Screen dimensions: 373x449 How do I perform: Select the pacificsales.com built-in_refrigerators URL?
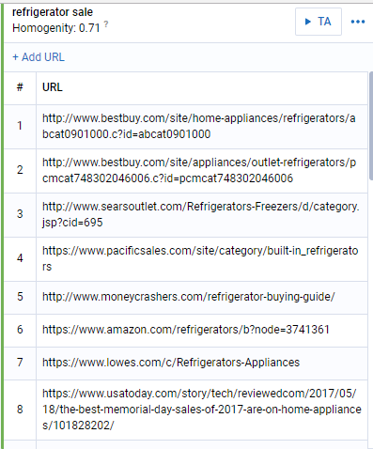[200, 258]
